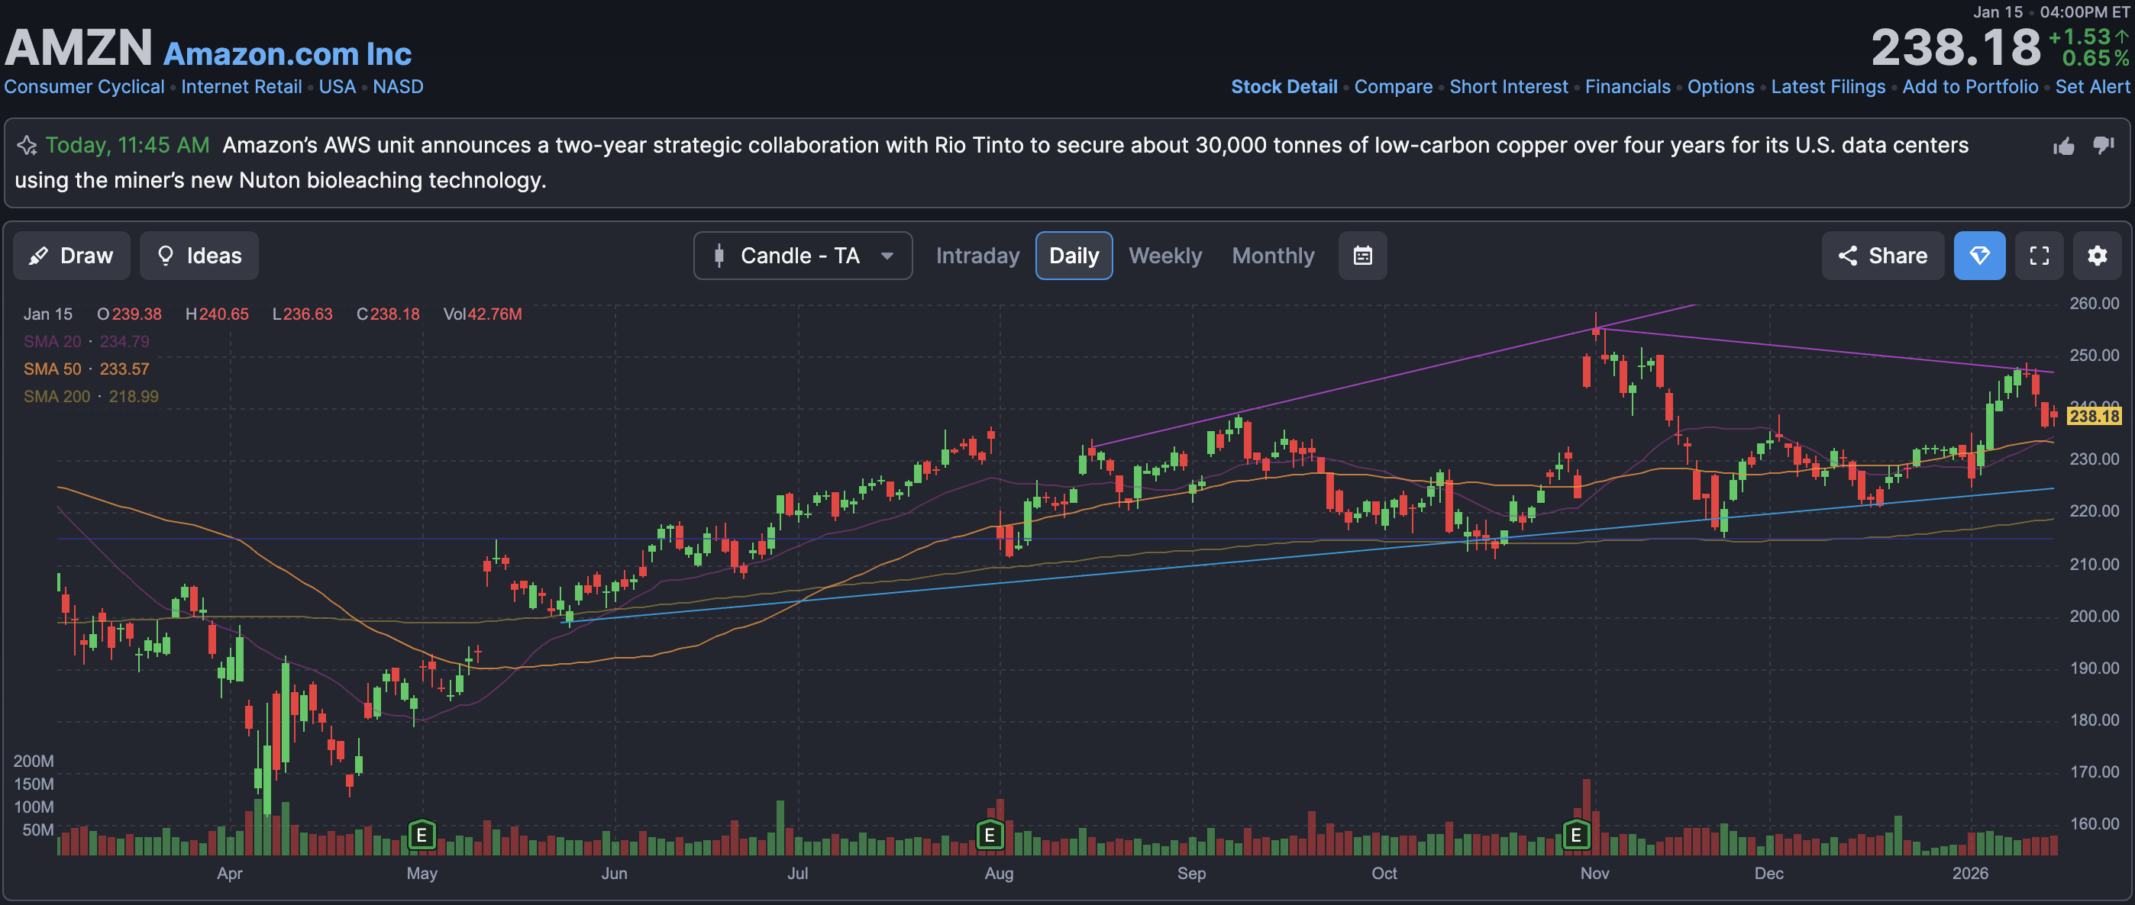Switch to the Intraday timeframe

[x=977, y=256]
